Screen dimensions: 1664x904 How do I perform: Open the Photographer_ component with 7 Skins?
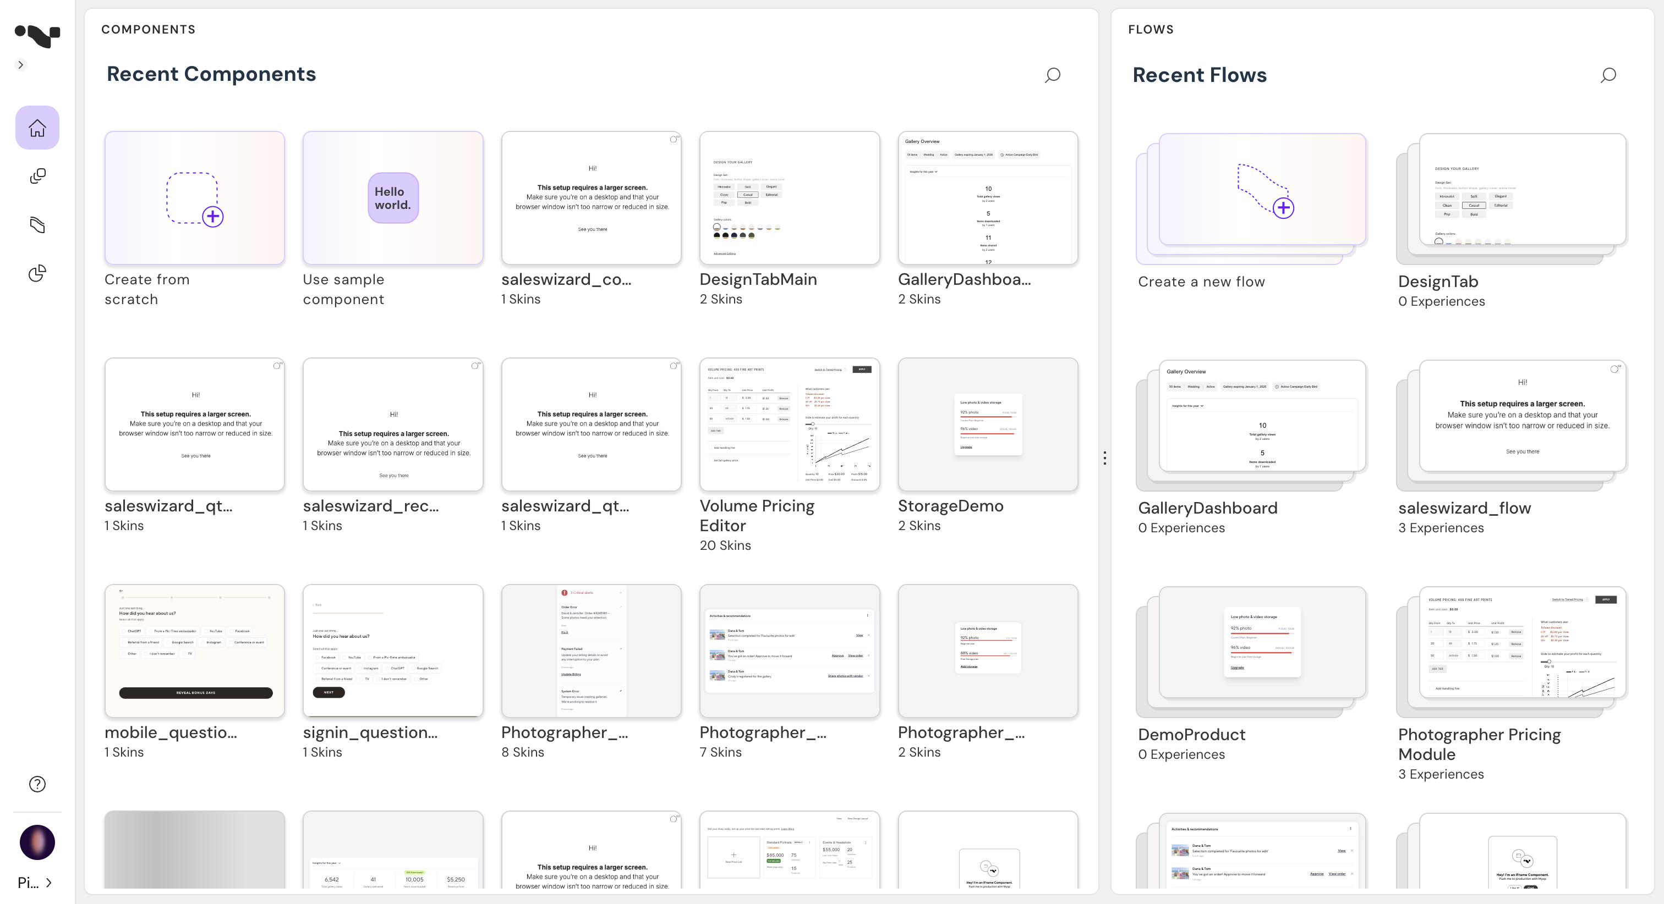(x=790, y=651)
